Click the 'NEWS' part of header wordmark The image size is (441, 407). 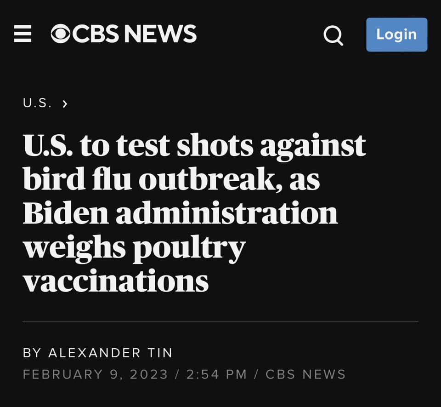(x=160, y=34)
